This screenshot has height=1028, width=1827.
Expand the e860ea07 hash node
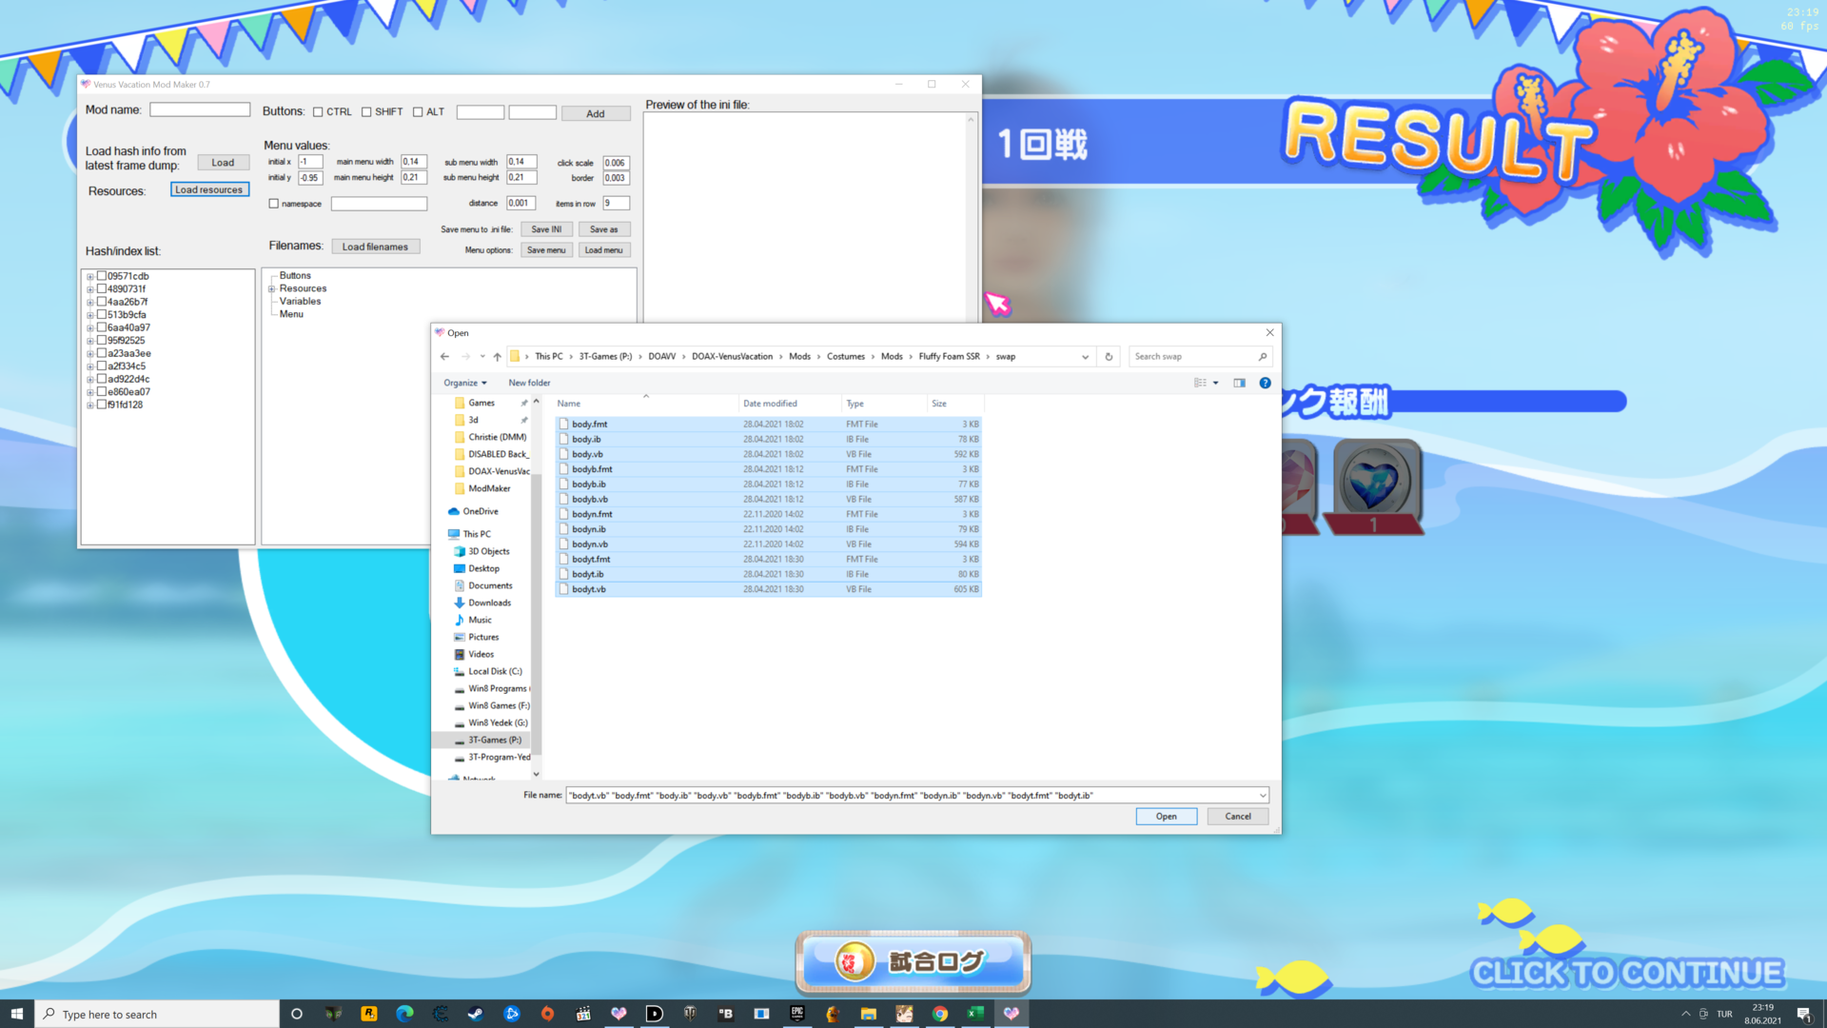tap(90, 392)
